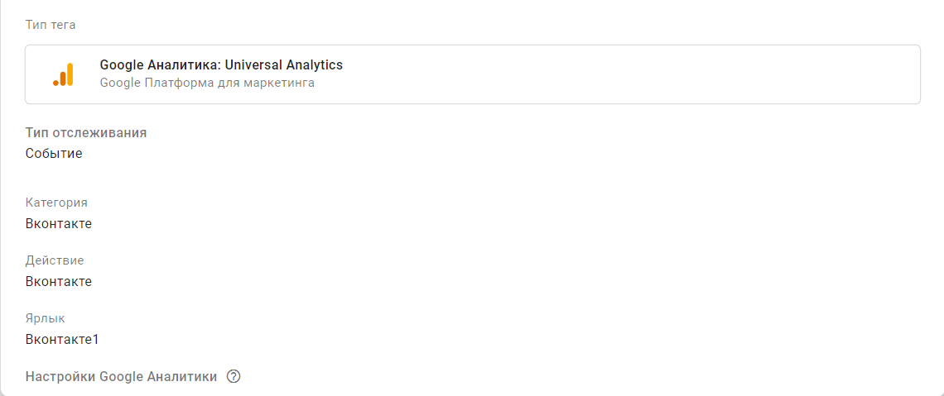Click the 'Категория' field label

[x=56, y=203]
